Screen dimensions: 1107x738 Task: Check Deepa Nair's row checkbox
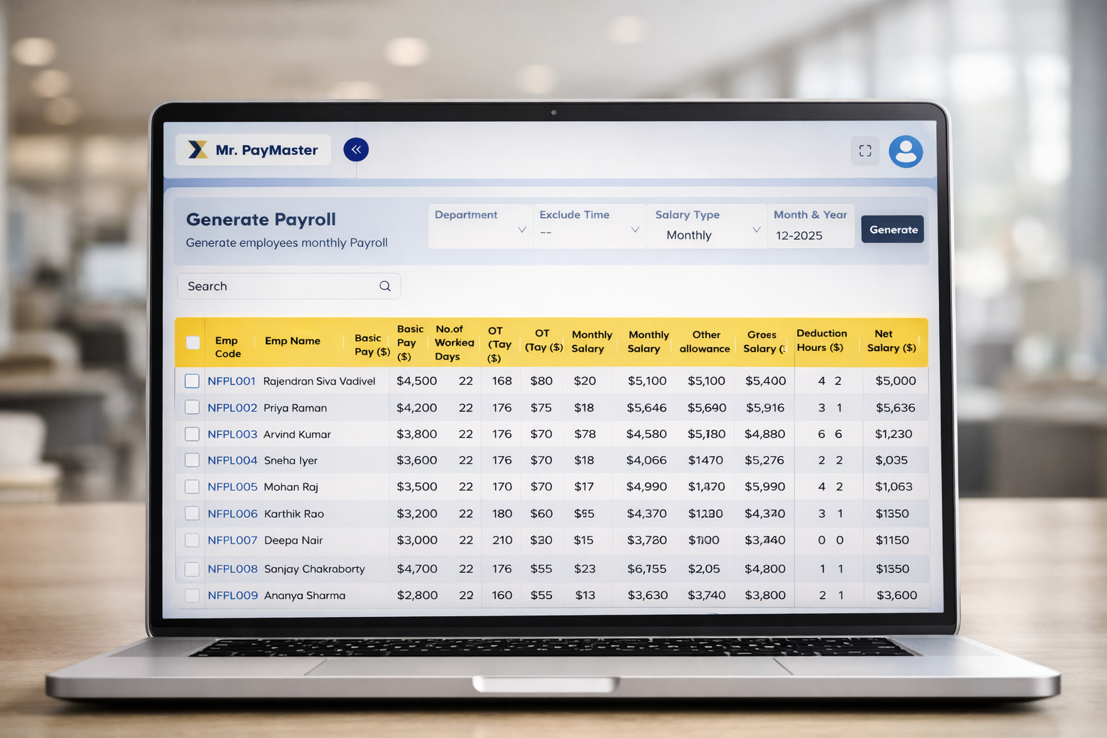tap(192, 540)
